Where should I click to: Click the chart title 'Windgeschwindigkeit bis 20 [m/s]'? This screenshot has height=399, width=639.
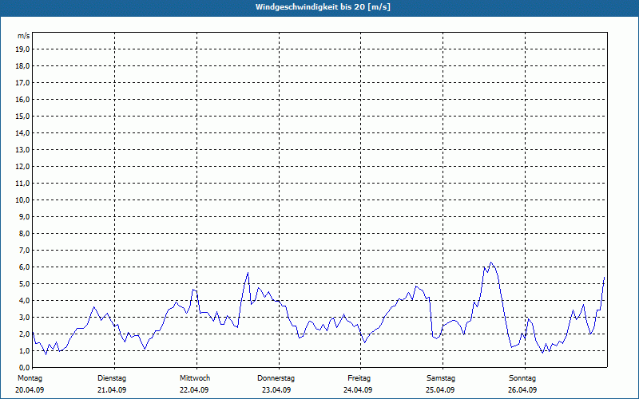323,7
